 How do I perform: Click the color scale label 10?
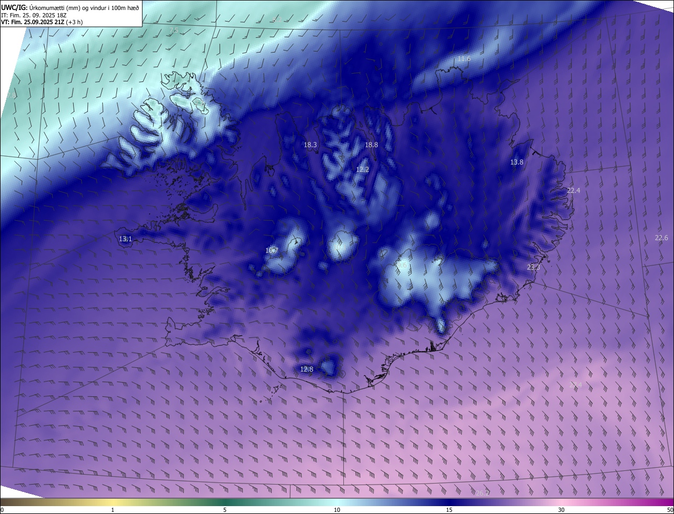[x=337, y=510]
